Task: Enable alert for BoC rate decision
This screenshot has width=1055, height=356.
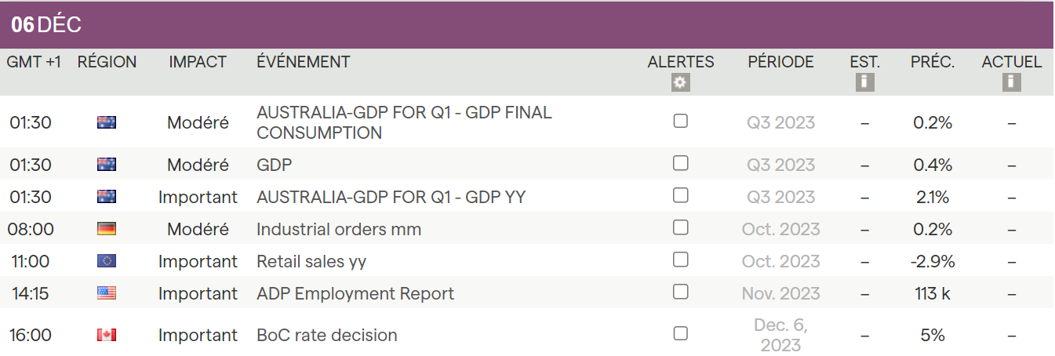Action: (681, 333)
